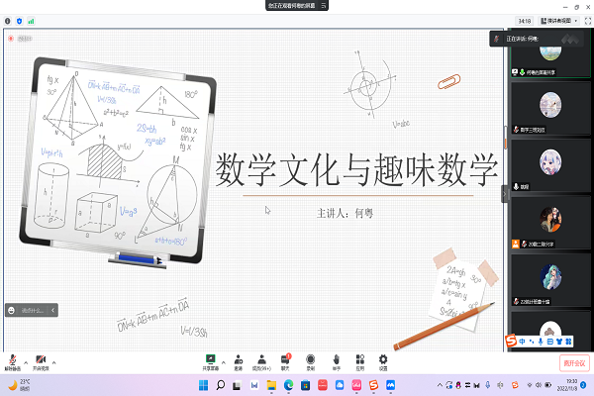Expand audio options arrow beside microphone

click(x=26, y=358)
